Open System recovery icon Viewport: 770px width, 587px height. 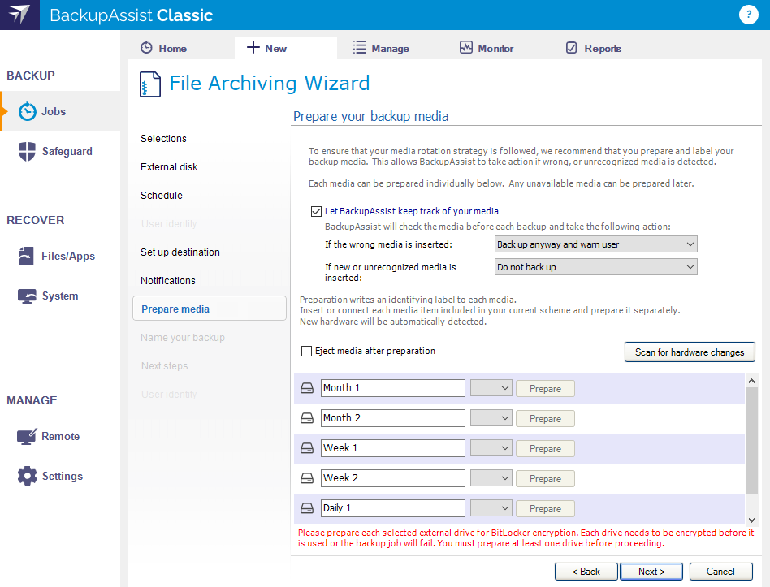pos(28,296)
